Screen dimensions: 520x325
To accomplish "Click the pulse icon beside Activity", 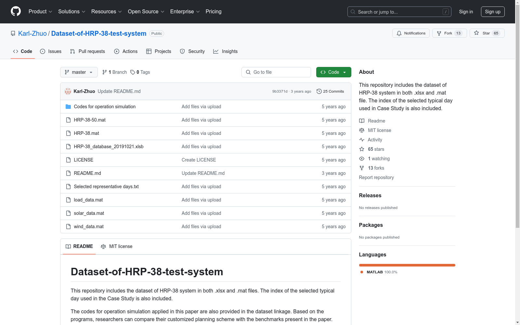I will click(362, 140).
